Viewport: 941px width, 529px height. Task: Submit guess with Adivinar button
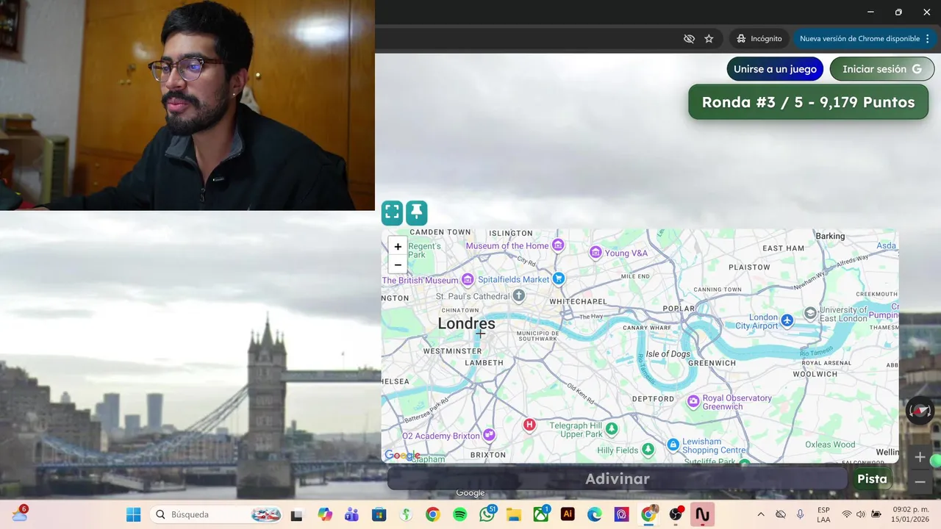pyautogui.click(x=618, y=479)
